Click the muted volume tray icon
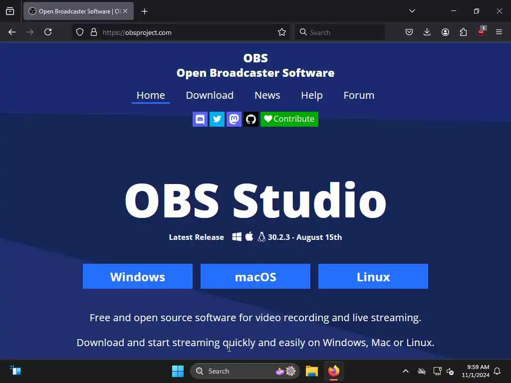The height and width of the screenshot is (383, 511). tap(450, 371)
